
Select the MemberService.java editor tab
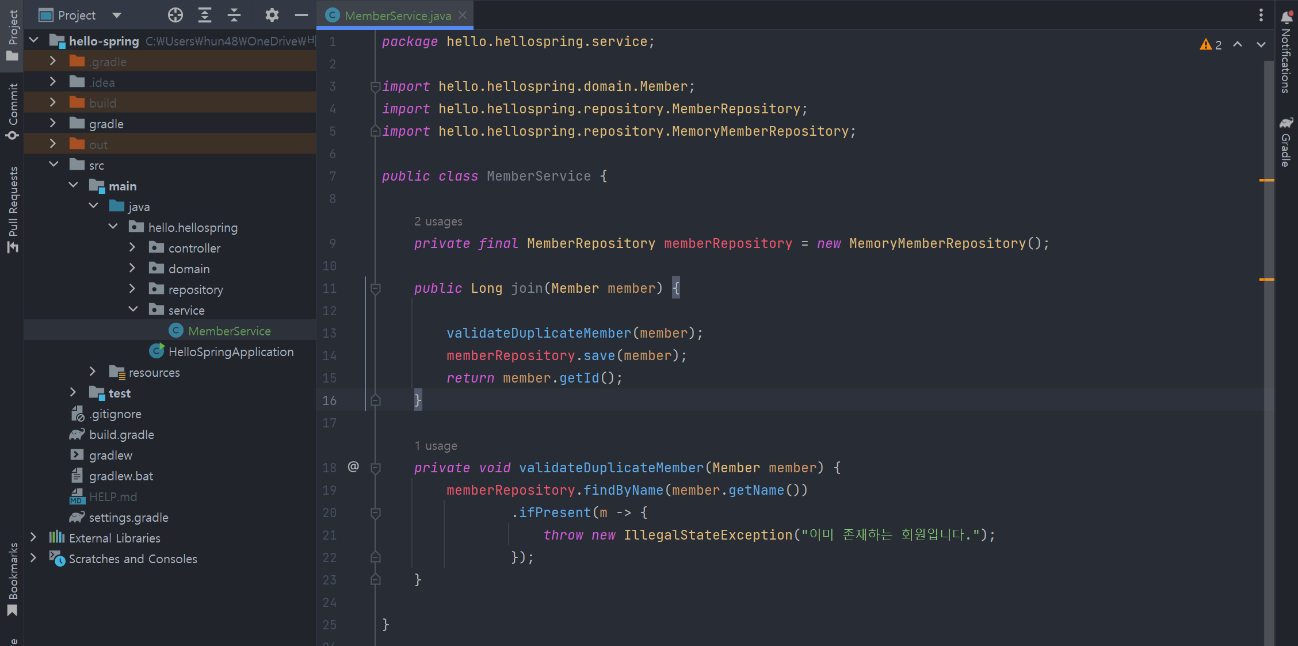397,16
